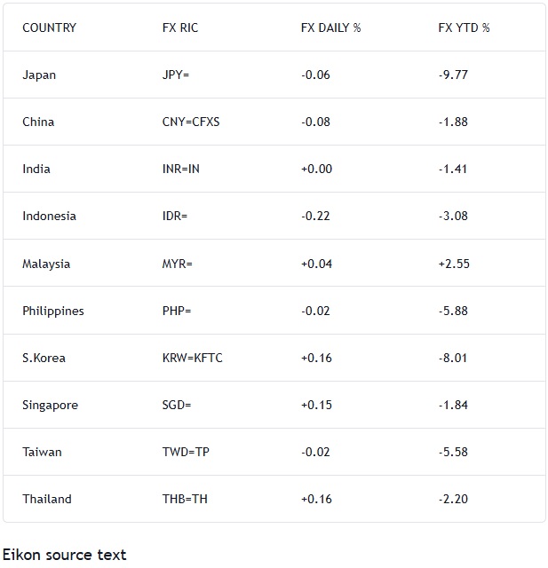Select Singapore's daily value +0.15
Viewport: 548px width, 568px height.
316,405
